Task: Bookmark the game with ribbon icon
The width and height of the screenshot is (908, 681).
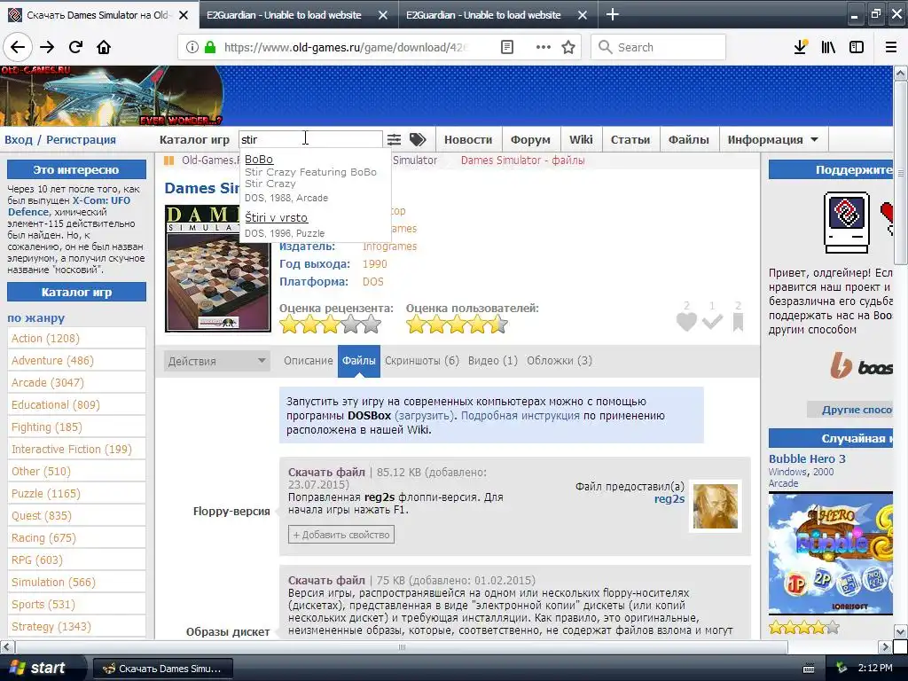Action: (738, 321)
